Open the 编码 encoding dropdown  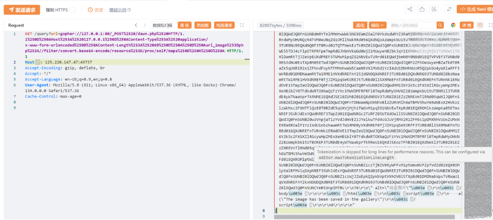point(377,25)
